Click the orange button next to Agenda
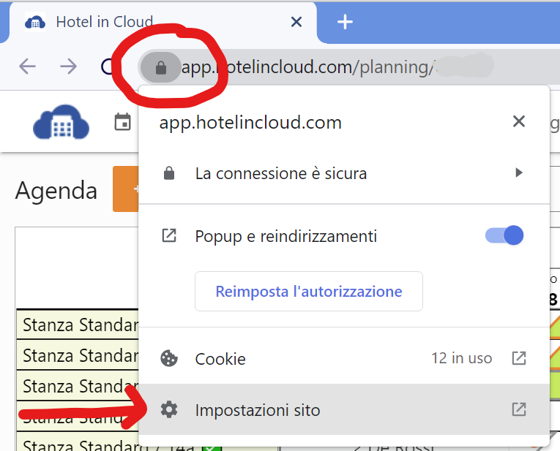 pyautogui.click(x=126, y=190)
